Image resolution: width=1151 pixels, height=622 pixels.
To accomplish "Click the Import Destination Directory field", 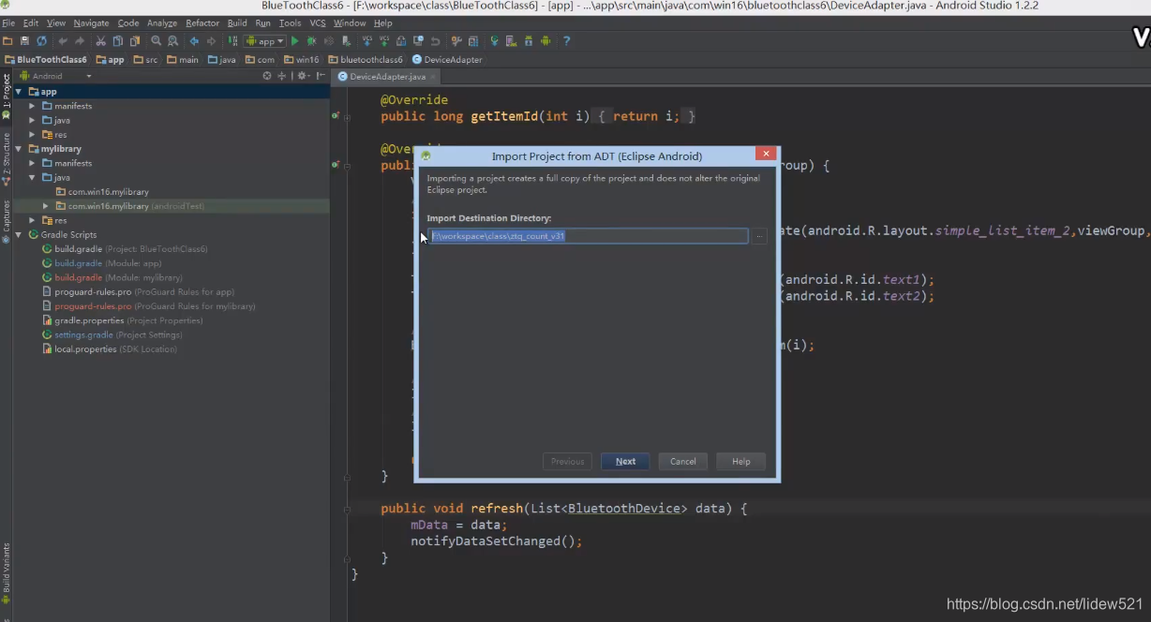I will tap(589, 236).
